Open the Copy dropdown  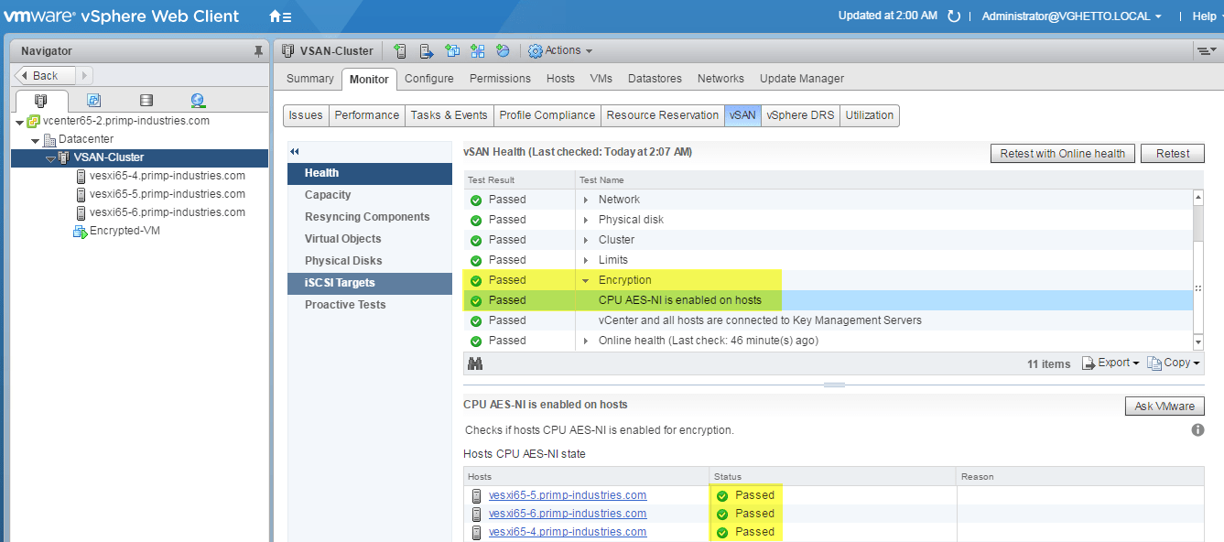[x=1173, y=363]
